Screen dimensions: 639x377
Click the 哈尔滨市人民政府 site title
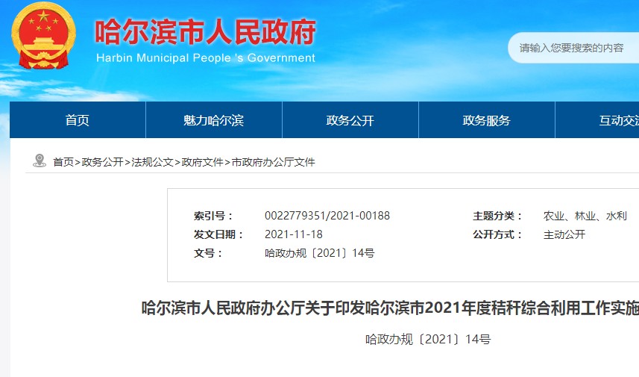pos(205,32)
